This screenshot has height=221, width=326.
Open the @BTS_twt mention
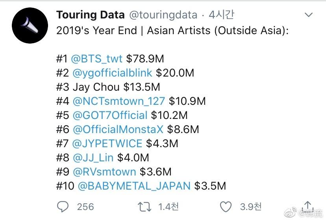97,59
